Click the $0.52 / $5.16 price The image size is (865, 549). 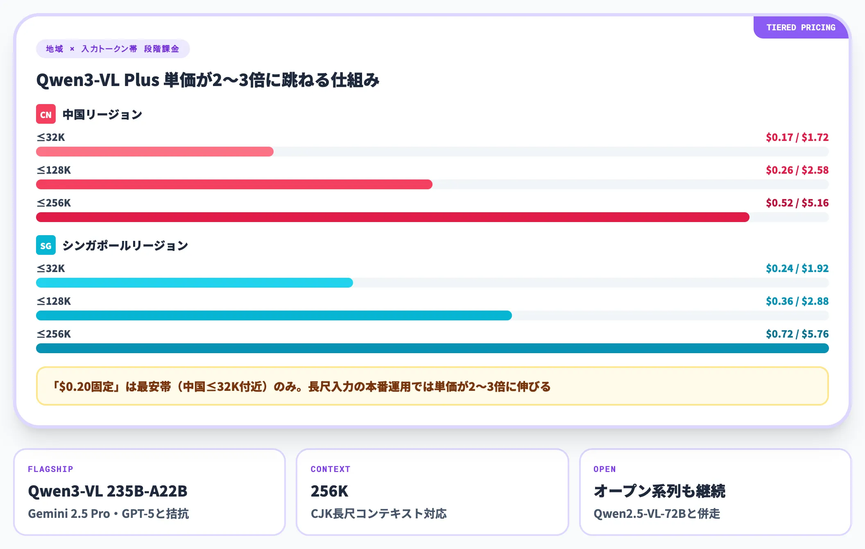coord(797,203)
